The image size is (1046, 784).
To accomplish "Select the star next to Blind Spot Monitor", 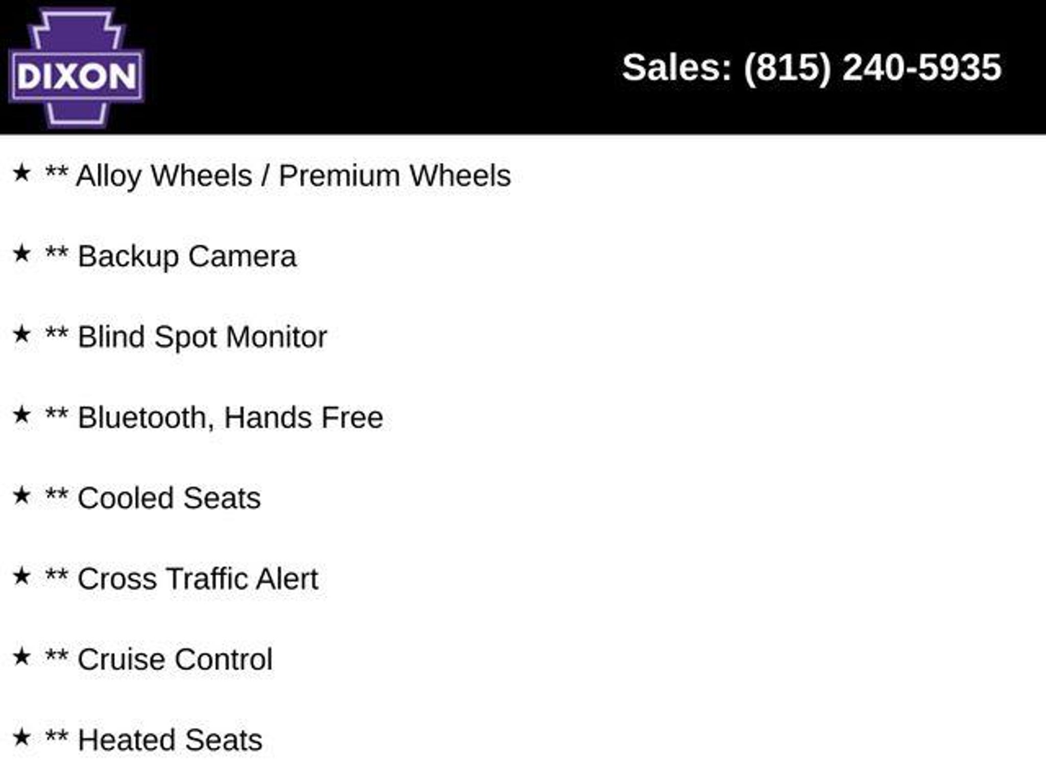I will (22, 334).
